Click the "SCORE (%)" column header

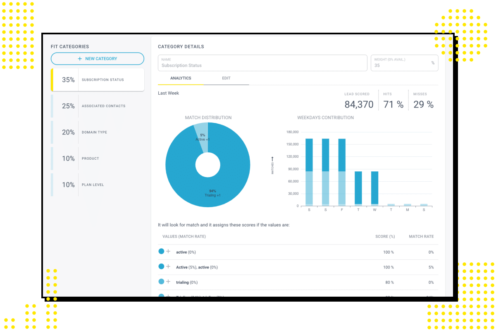[x=385, y=237]
